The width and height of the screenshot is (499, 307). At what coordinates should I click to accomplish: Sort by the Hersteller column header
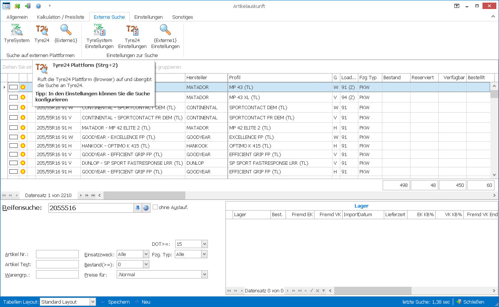206,77
